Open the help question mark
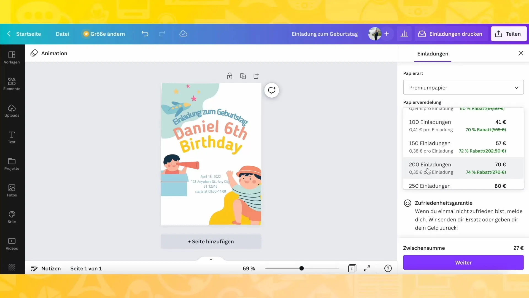Image resolution: width=529 pixels, height=298 pixels. pos(388,268)
